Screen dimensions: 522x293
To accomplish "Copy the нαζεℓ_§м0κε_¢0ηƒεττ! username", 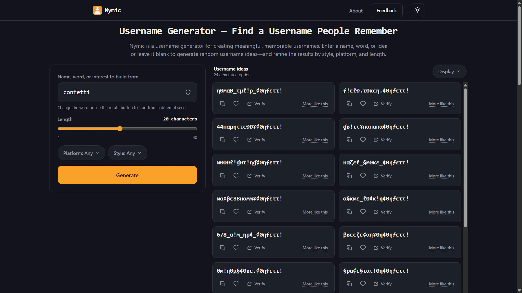I will [349, 176].
